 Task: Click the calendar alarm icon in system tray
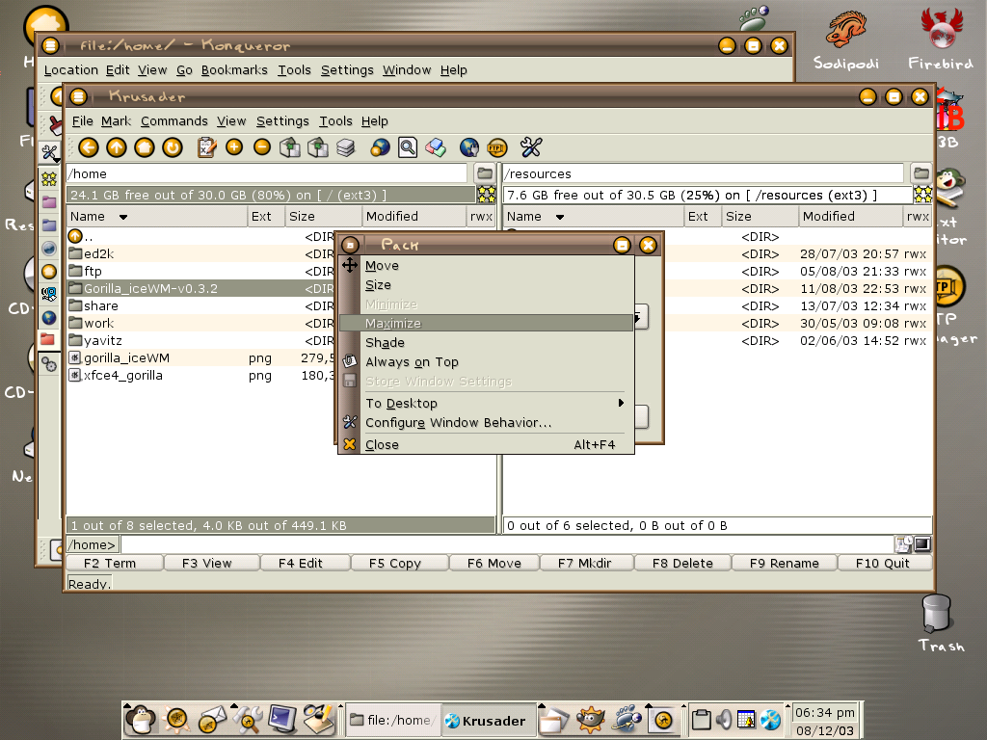pyautogui.click(x=747, y=719)
